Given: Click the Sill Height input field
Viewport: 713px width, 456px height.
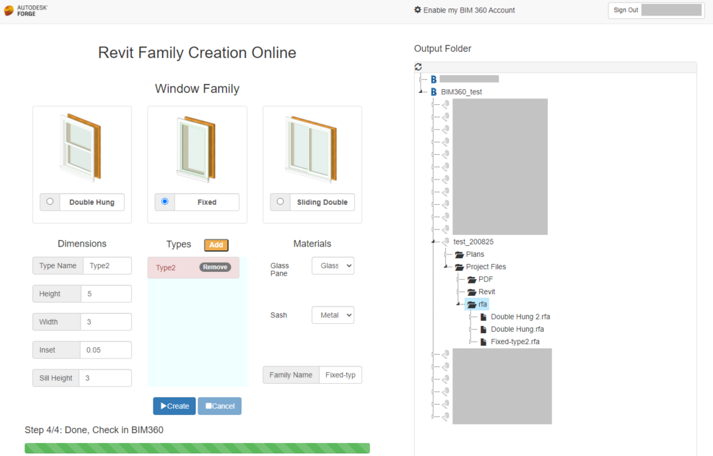Looking at the screenshot, I should pos(105,378).
